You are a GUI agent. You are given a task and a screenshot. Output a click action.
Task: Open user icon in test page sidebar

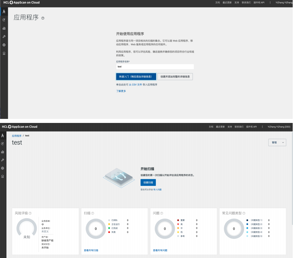point(3,176)
